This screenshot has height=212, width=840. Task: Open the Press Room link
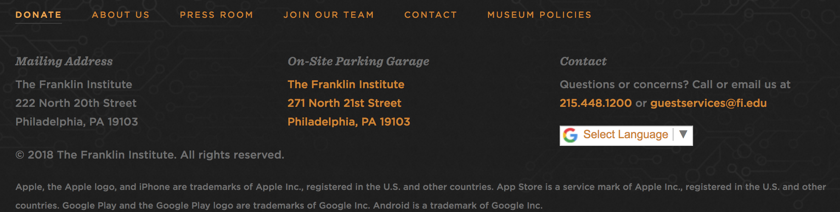(217, 15)
